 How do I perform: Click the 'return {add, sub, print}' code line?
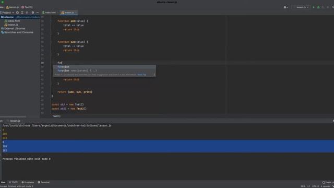click(75, 92)
